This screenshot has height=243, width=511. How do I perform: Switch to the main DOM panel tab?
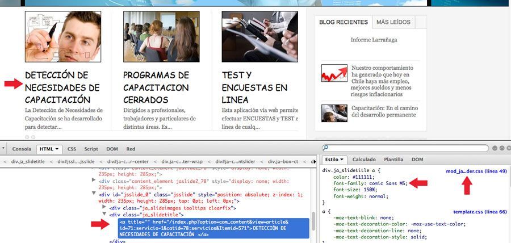tap(112, 149)
